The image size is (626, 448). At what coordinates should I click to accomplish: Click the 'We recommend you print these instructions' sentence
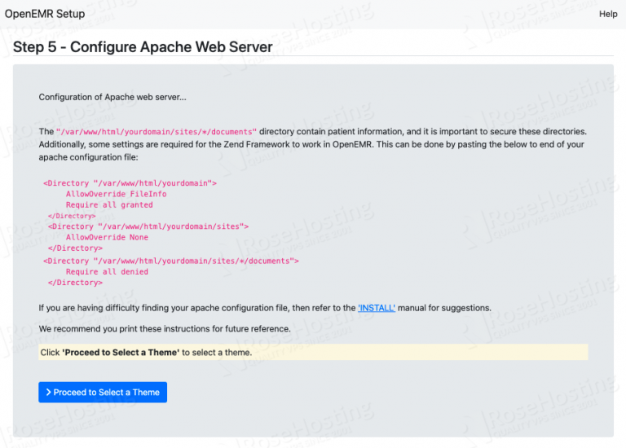point(165,328)
